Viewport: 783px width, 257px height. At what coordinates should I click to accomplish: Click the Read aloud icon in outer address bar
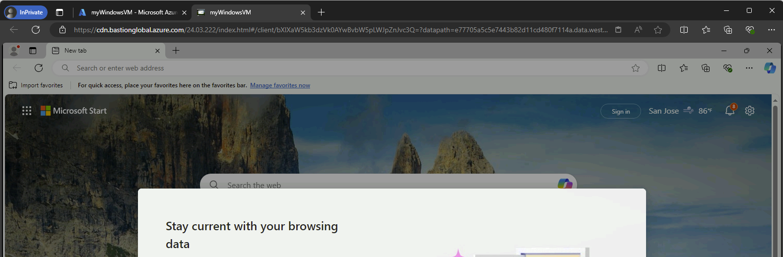(x=638, y=30)
